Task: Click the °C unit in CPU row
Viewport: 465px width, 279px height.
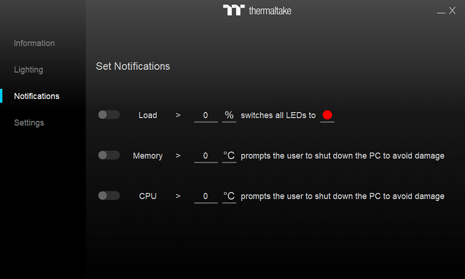Action: point(229,196)
